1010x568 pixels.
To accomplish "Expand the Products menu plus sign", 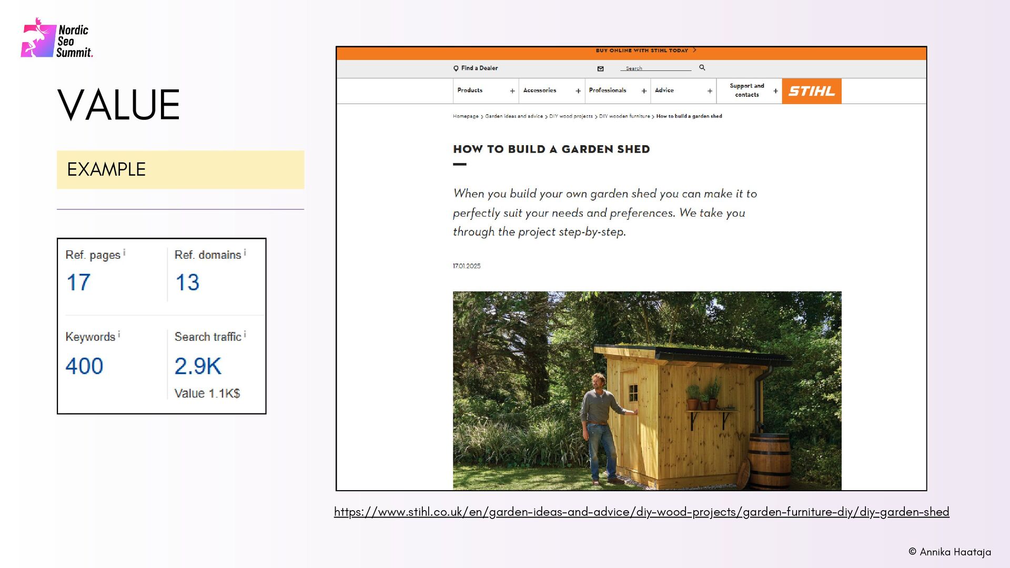I will (x=512, y=91).
